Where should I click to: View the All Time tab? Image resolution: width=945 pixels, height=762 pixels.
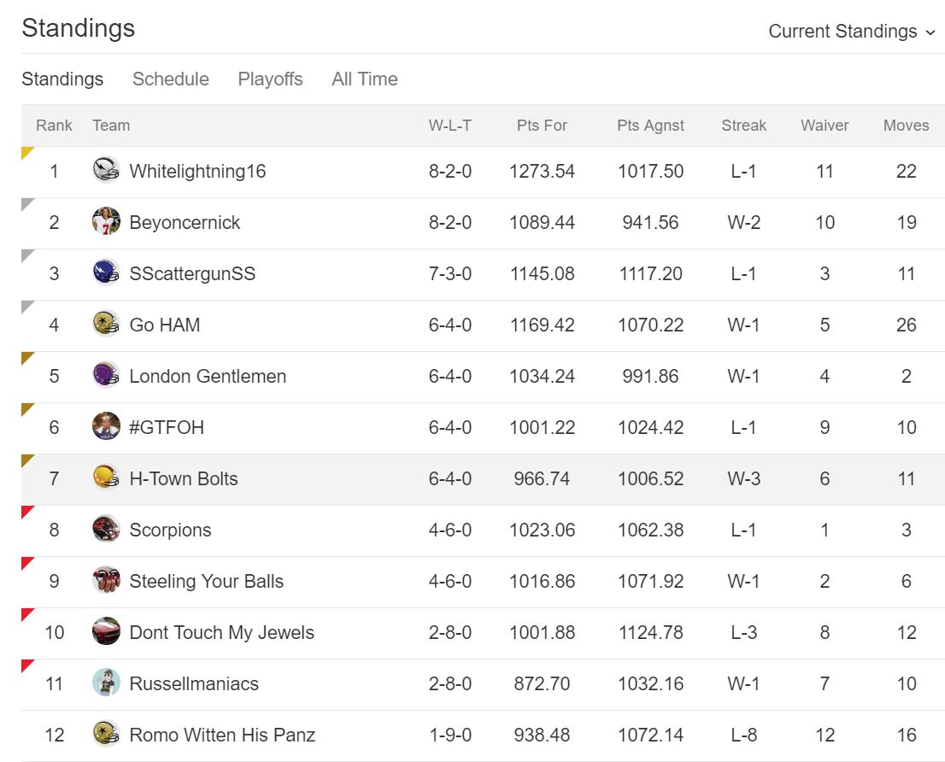tap(365, 79)
